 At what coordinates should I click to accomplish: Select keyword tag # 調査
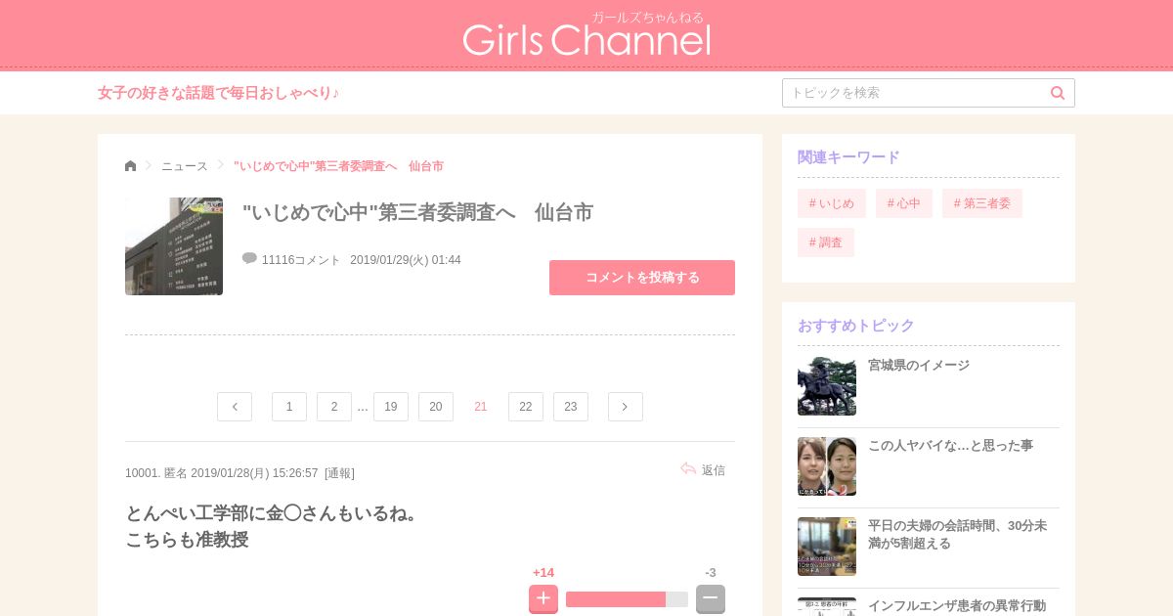coord(826,242)
